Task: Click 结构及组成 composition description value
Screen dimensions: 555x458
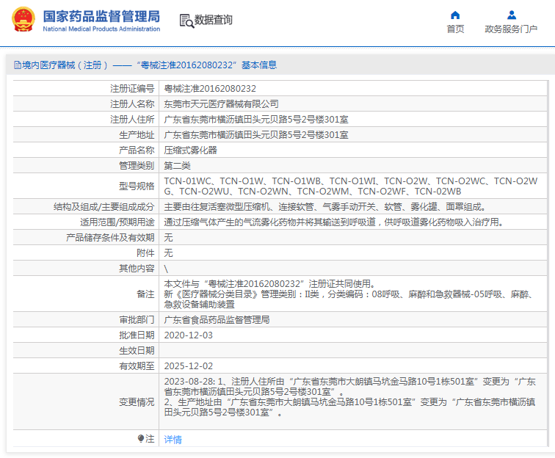Action: pos(324,207)
